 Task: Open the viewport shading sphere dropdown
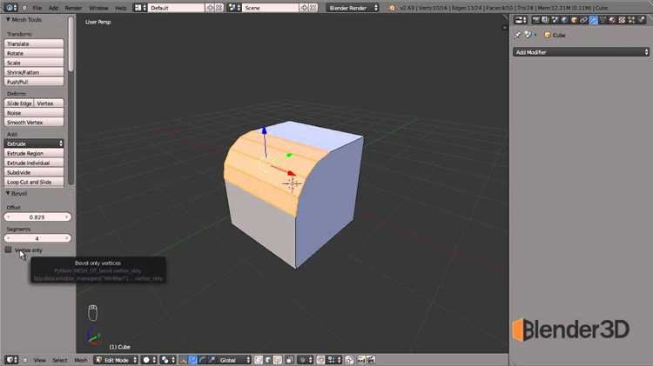(x=150, y=360)
